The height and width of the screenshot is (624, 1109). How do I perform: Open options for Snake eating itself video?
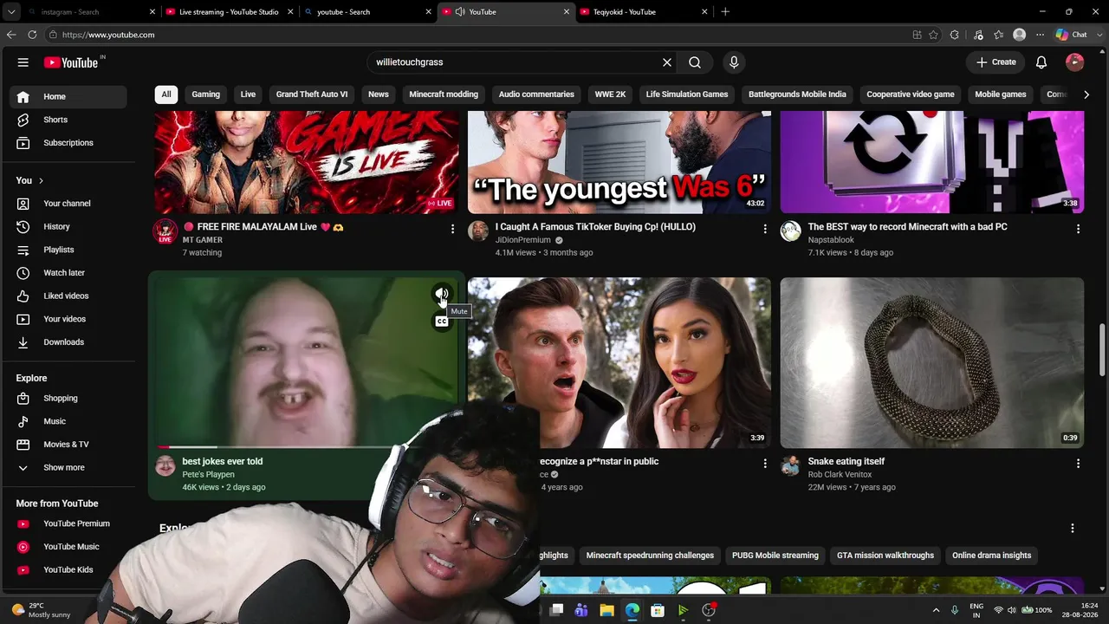1078,464
